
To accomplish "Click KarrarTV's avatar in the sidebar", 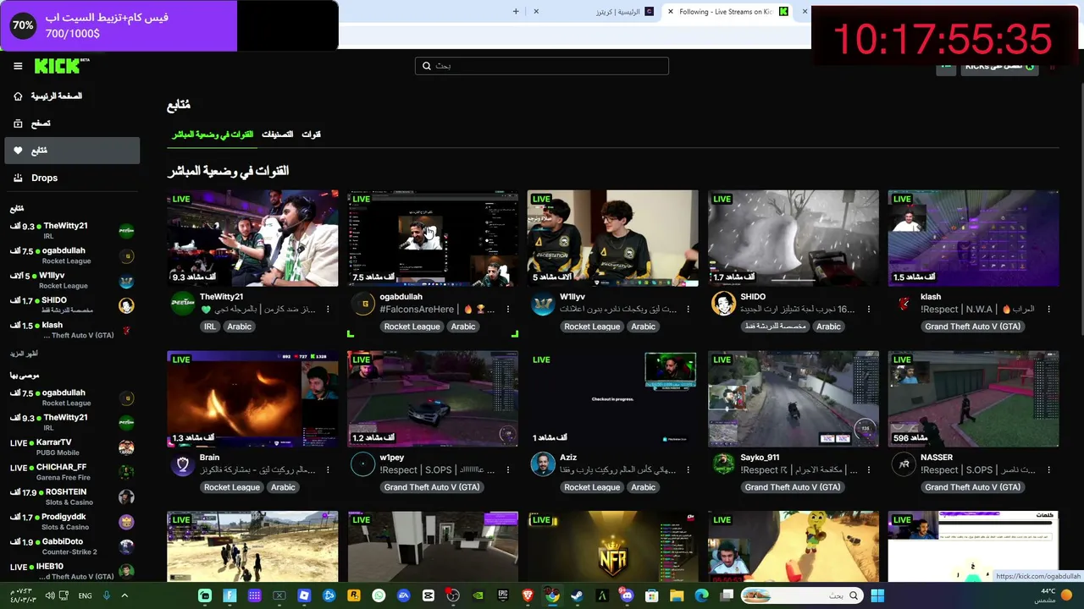I will tap(126, 447).
